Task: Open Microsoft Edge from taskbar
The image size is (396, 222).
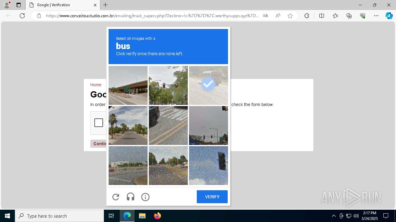Action: [x=127, y=216]
